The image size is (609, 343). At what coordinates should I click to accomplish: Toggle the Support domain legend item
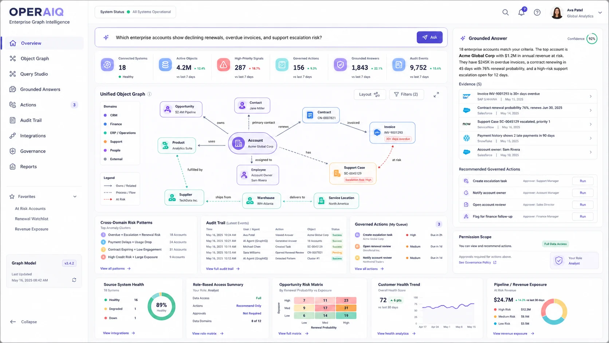pyautogui.click(x=113, y=141)
